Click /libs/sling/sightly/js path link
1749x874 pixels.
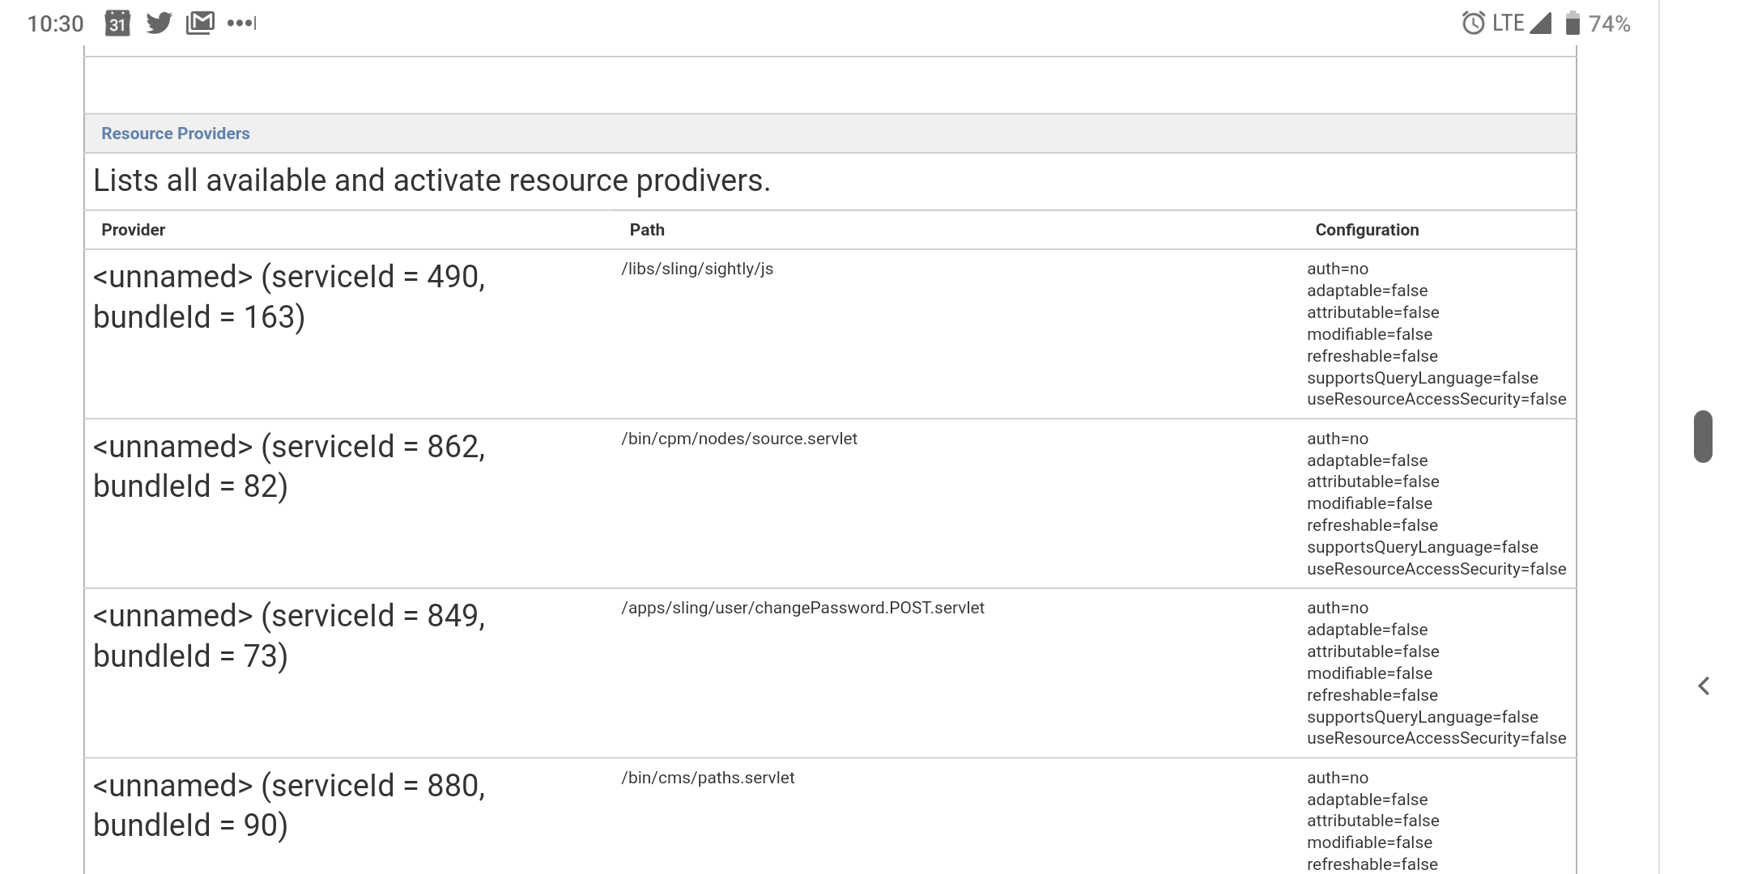point(695,269)
